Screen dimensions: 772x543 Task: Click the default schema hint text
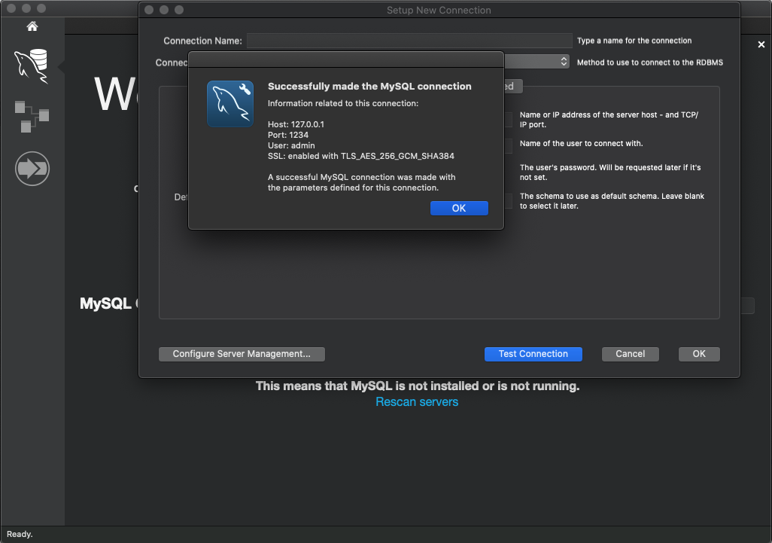click(612, 201)
